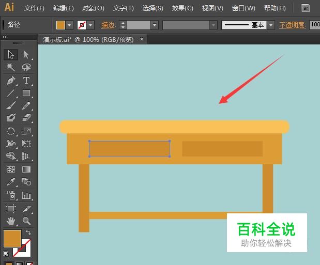Open the 帮助(H) menu
Screen dimensions: 320x265
point(275,8)
